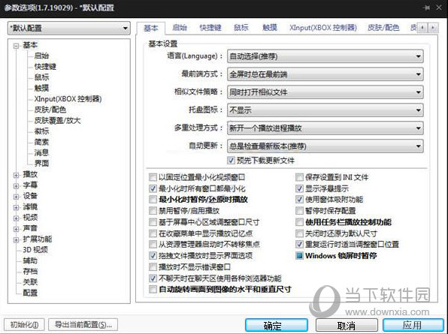Switch to the 启始 tab
This screenshot has height=334, width=448.
[x=180, y=28]
